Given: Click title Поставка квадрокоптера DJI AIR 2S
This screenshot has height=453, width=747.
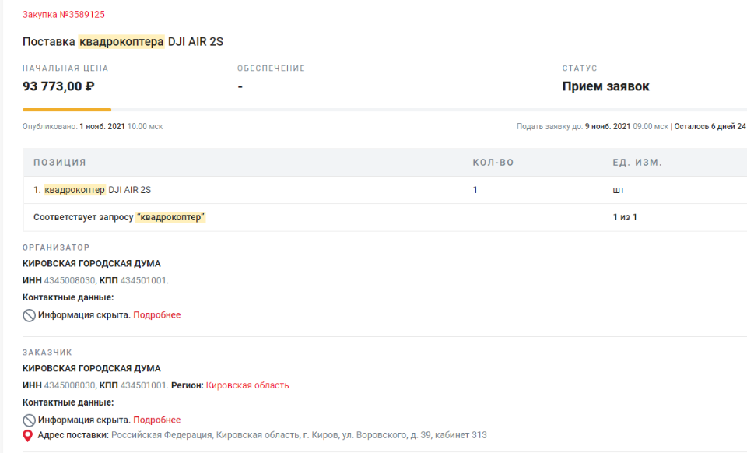Looking at the screenshot, I should (122, 42).
